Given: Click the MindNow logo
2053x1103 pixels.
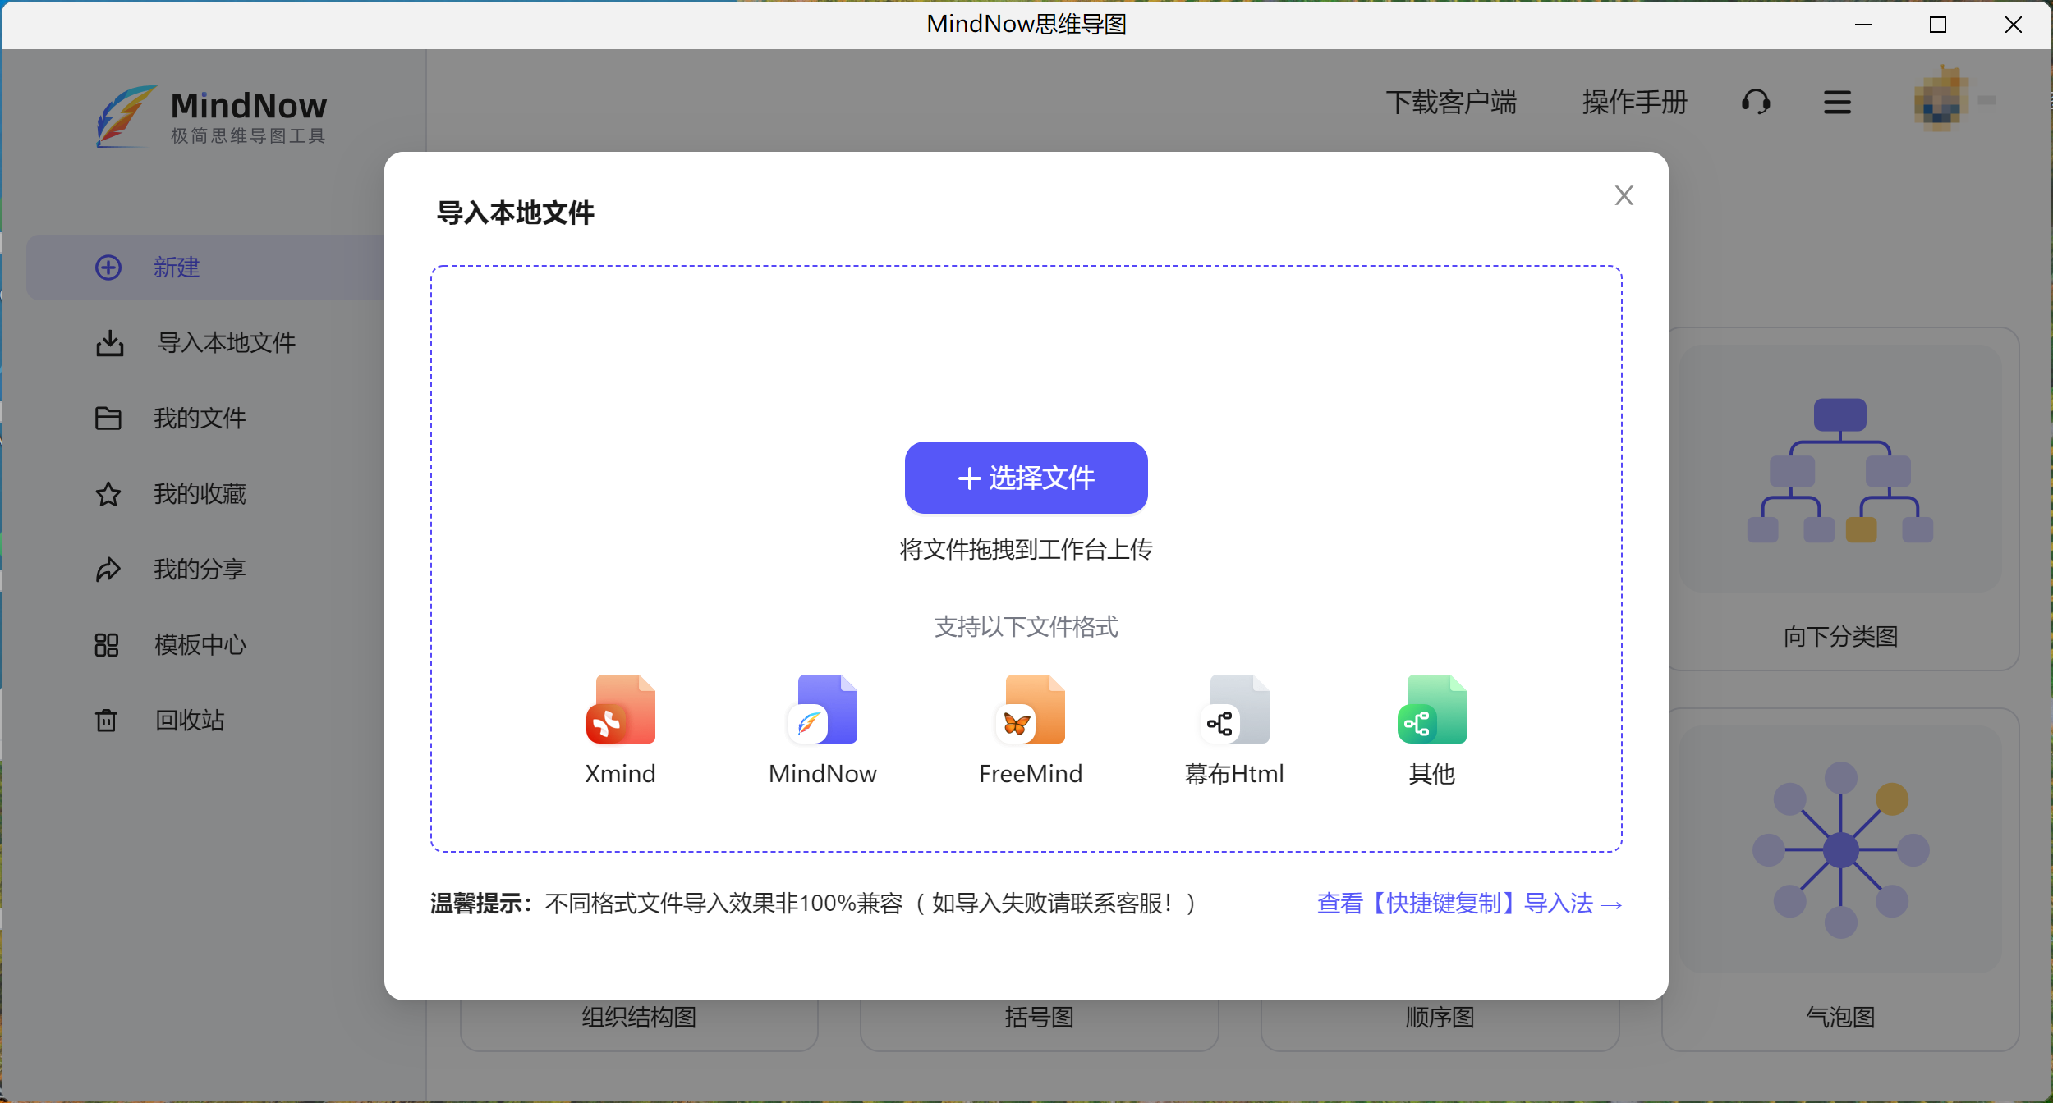Looking at the screenshot, I should [x=212, y=115].
